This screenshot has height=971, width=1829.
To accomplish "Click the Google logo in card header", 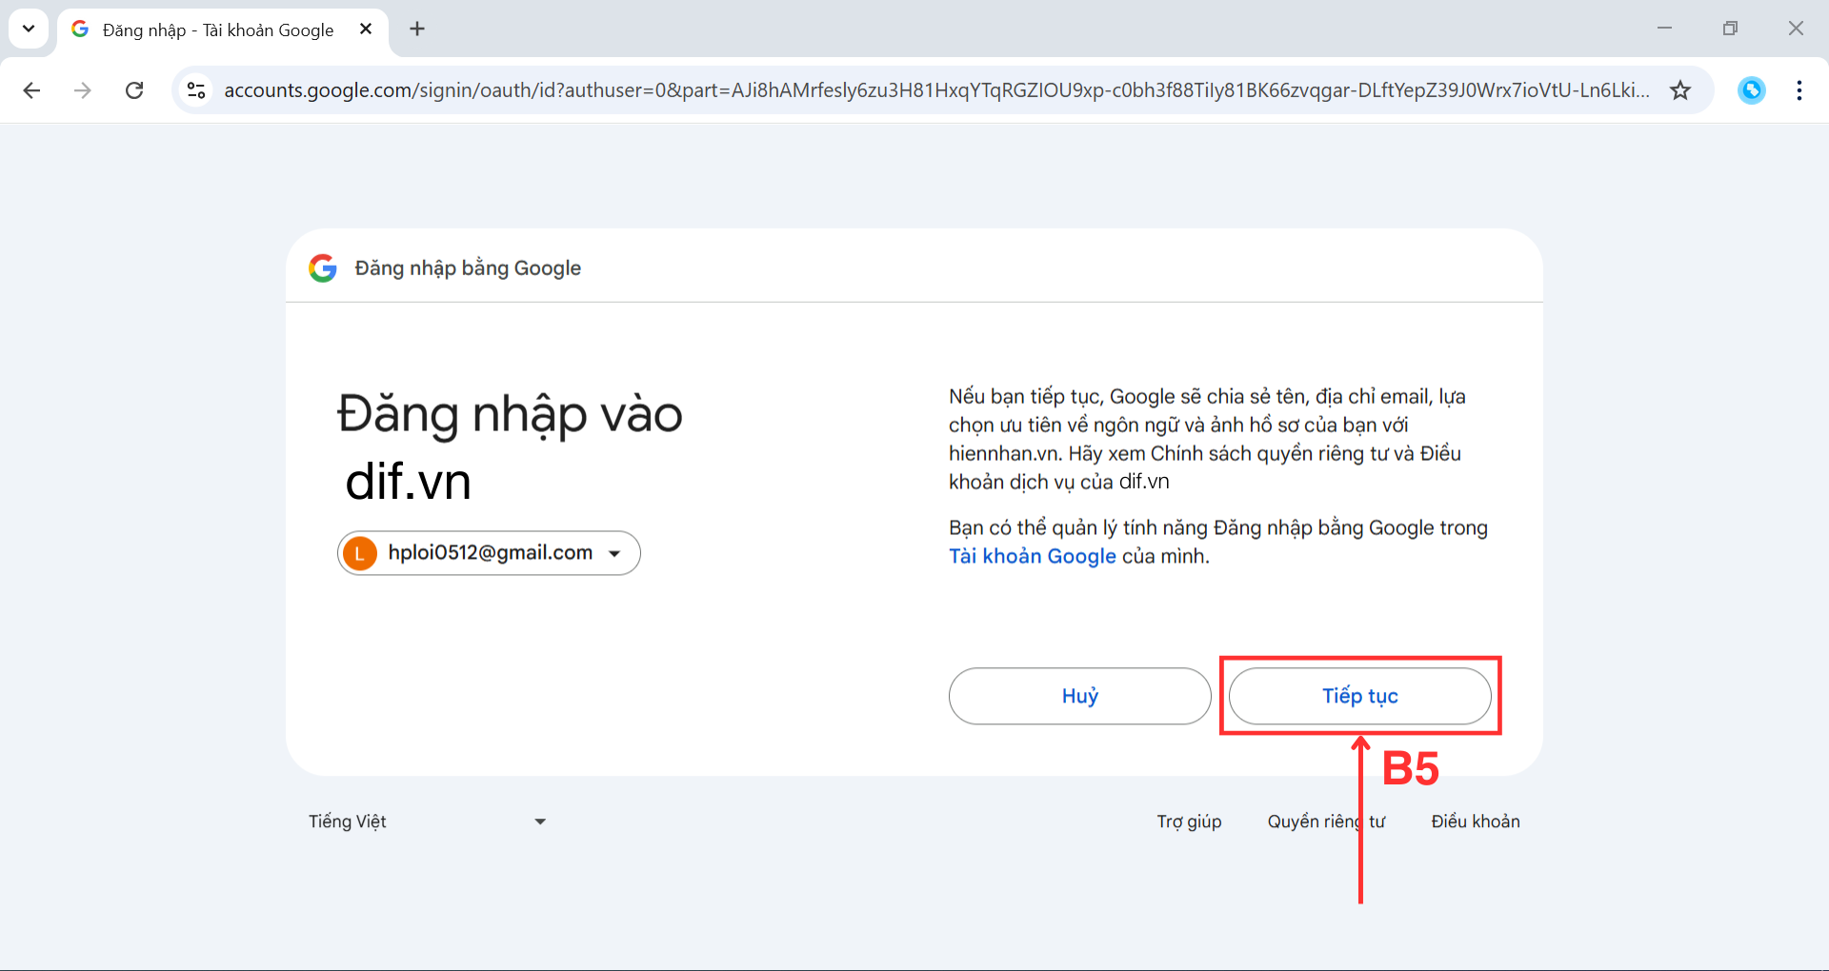I will 323,268.
